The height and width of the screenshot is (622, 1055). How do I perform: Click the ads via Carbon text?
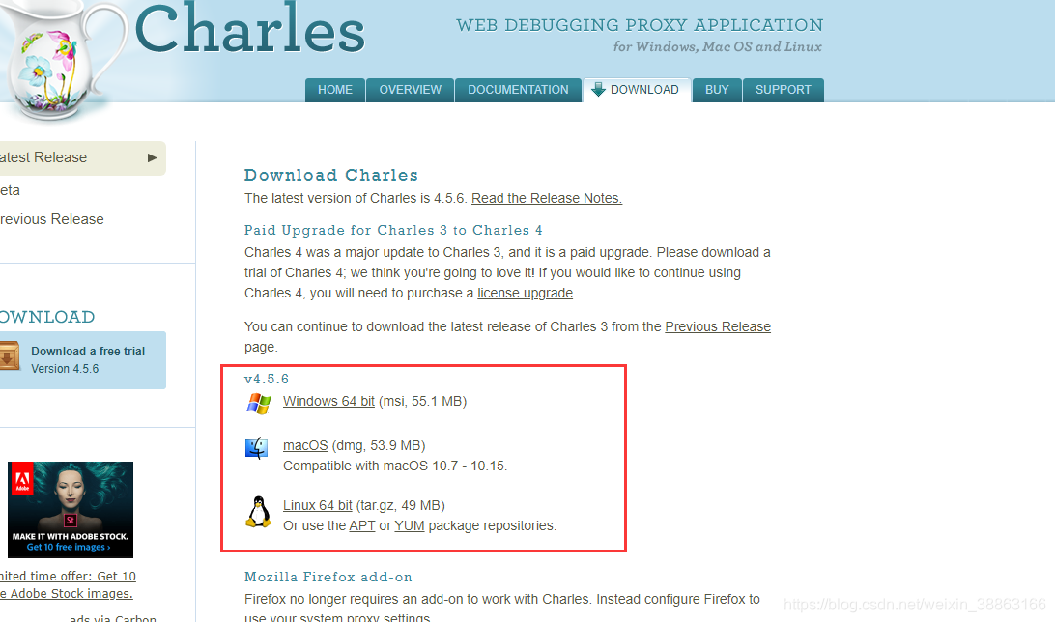[x=113, y=617]
